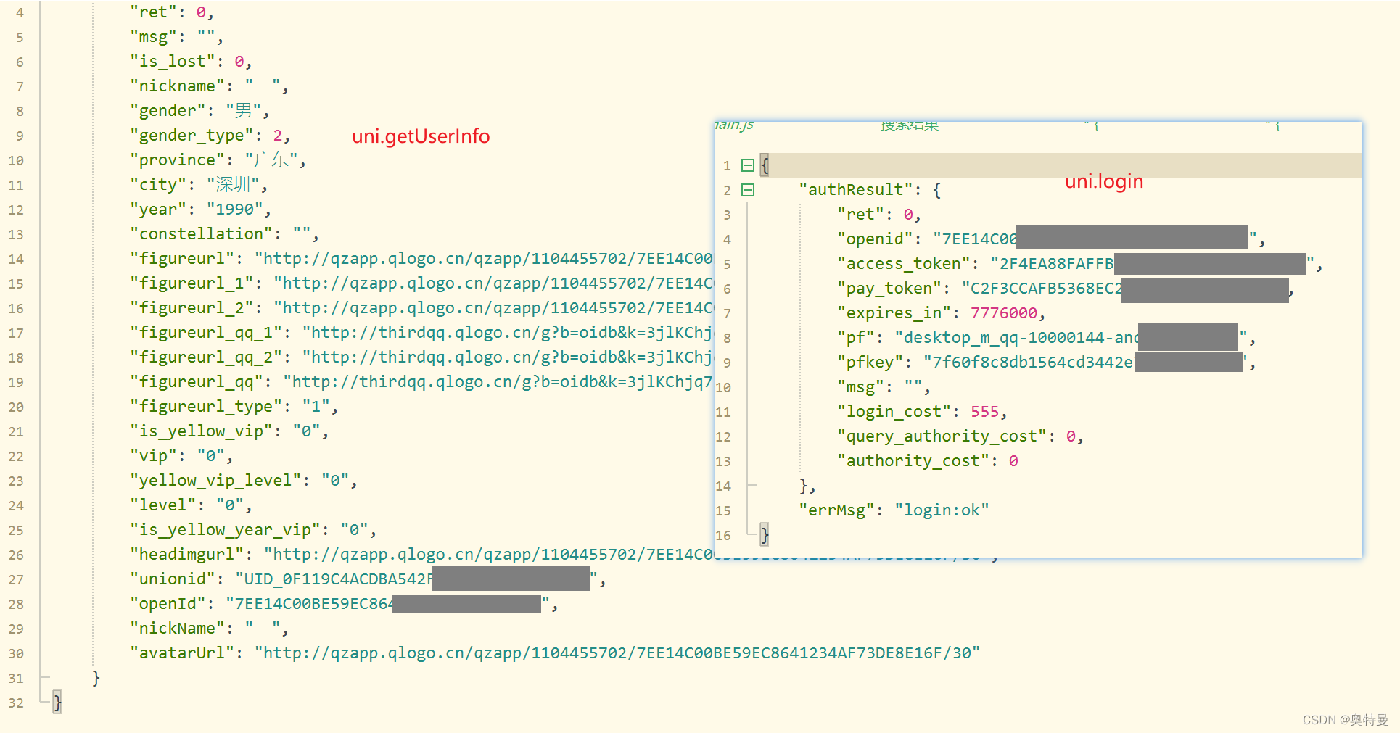Click the "is_yellow_vip": "0" line
1400x733 pixels.
pos(229,431)
